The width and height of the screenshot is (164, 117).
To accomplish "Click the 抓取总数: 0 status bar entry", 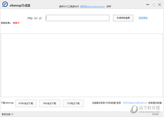I will 7,114.
